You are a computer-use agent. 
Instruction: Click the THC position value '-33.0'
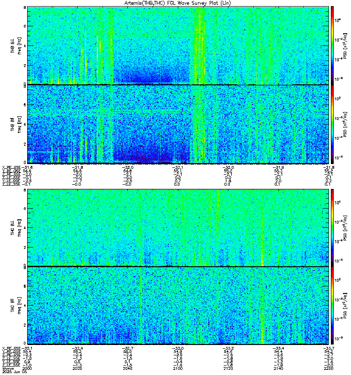click(178, 348)
